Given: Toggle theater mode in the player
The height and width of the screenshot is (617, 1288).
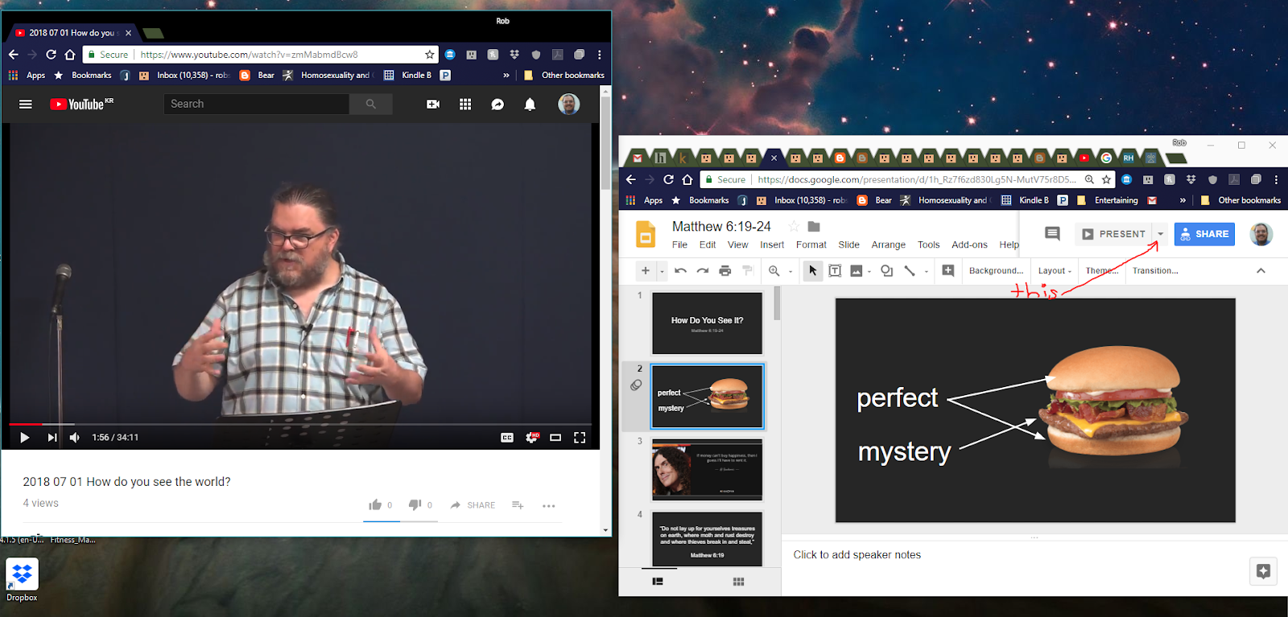Looking at the screenshot, I should (x=555, y=438).
